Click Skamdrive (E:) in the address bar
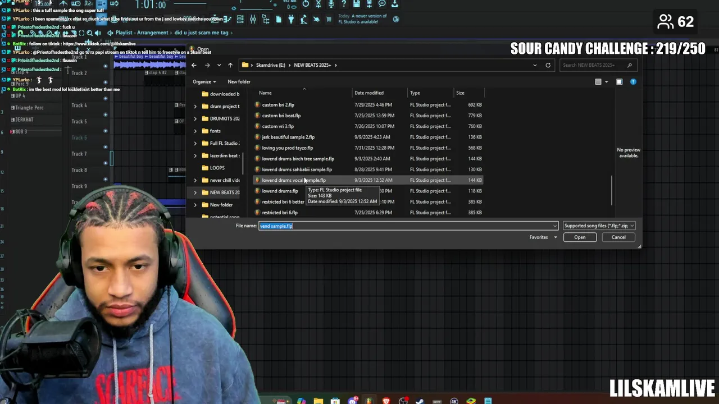Screen dimensions: 719x404 (x=270, y=65)
